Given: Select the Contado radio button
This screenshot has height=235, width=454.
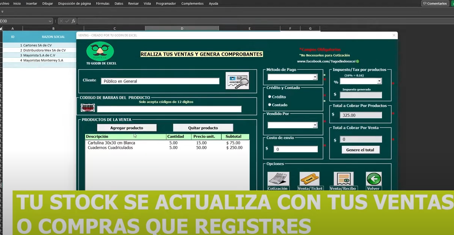Looking at the screenshot, I should (x=270, y=104).
